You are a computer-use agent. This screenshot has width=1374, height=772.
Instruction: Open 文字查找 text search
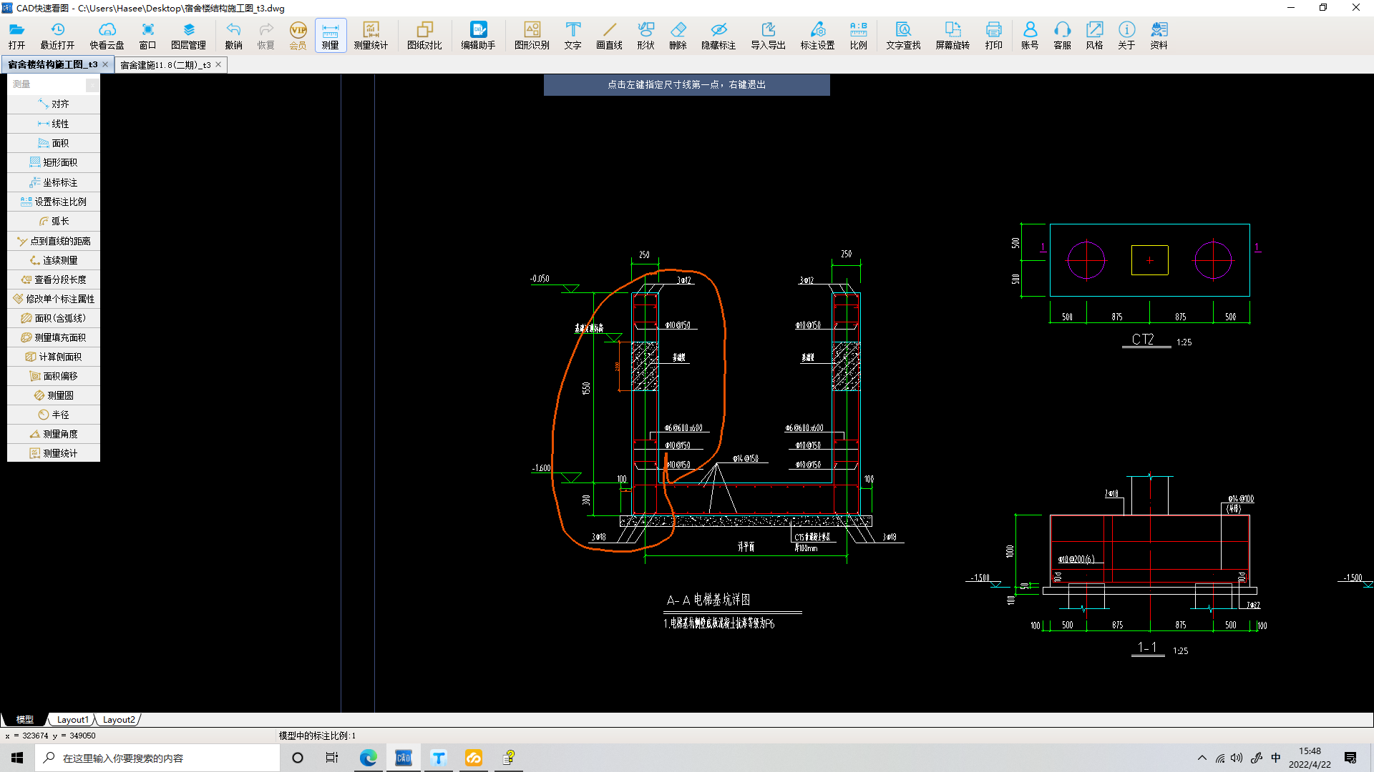tap(903, 36)
